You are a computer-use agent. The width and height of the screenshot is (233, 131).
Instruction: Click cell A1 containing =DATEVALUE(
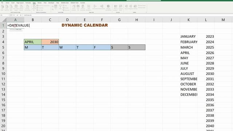(x=15, y=25)
